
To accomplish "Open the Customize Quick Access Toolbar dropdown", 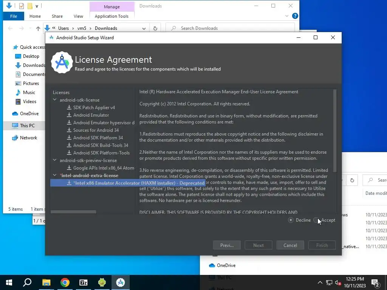I will point(37,6).
